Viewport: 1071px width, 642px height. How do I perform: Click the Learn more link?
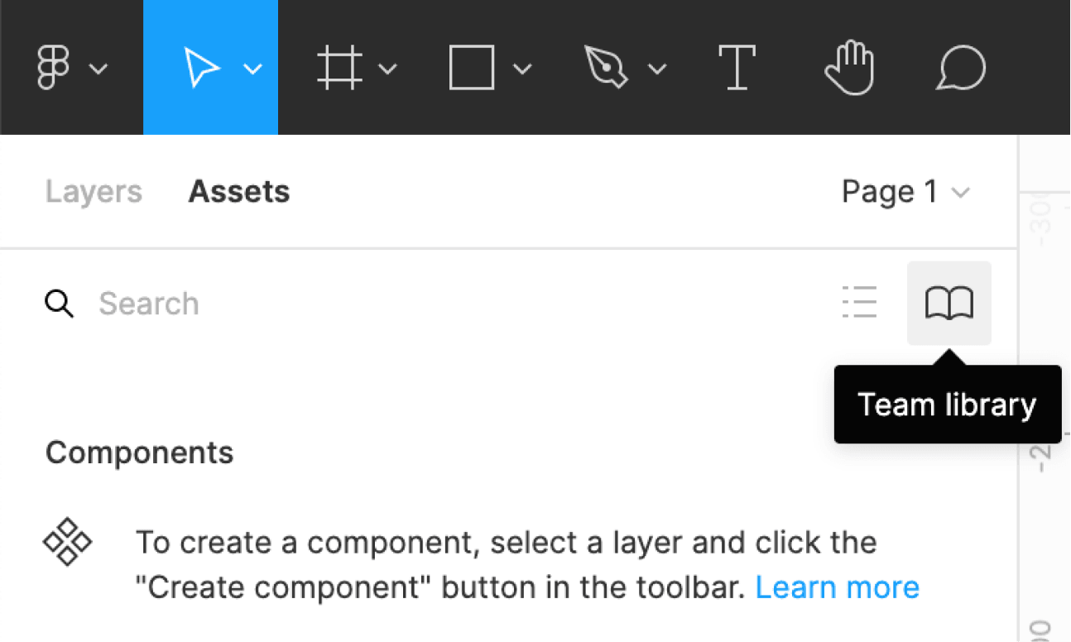pos(837,587)
